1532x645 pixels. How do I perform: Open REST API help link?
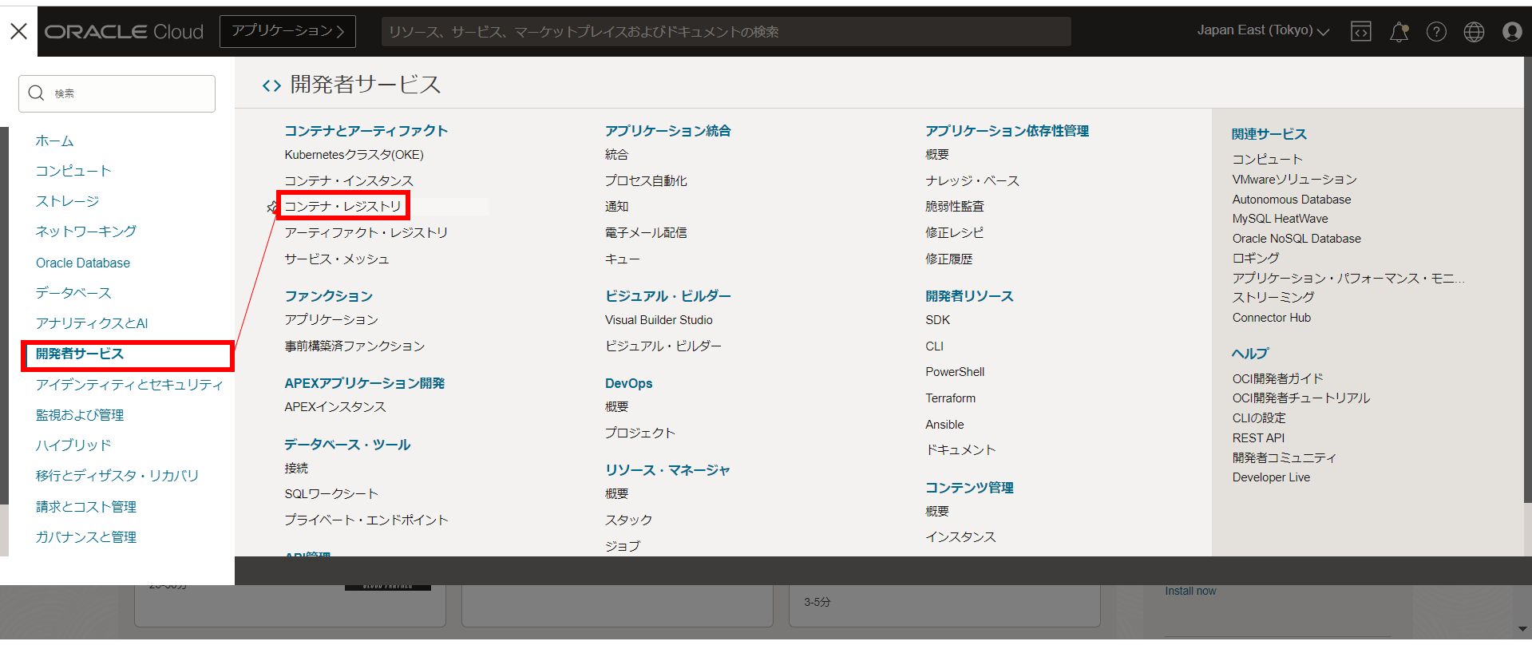pyautogui.click(x=1259, y=438)
